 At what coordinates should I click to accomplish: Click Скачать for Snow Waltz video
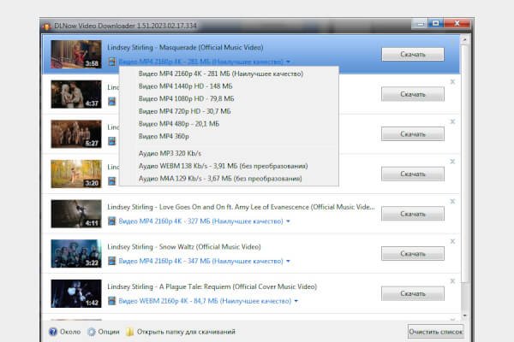pyautogui.click(x=413, y=254)
